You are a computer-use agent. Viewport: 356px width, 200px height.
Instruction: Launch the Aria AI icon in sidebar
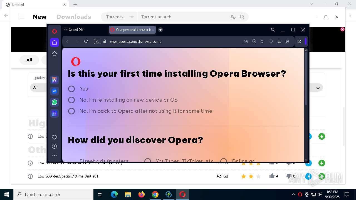(55, 80)
